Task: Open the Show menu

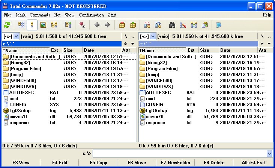Action: pos(69,15)
